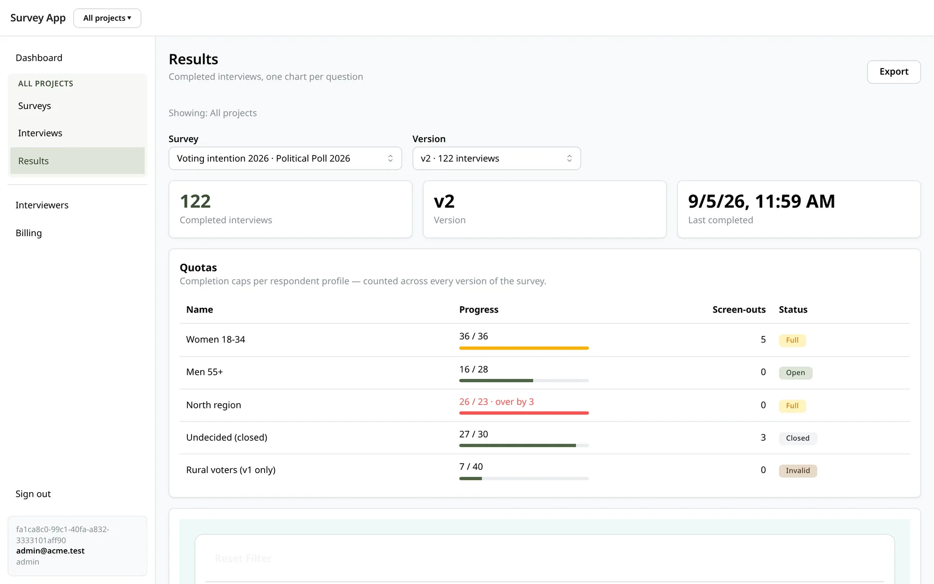
Task: Click the Export button
Action: [x=894, y=72]
